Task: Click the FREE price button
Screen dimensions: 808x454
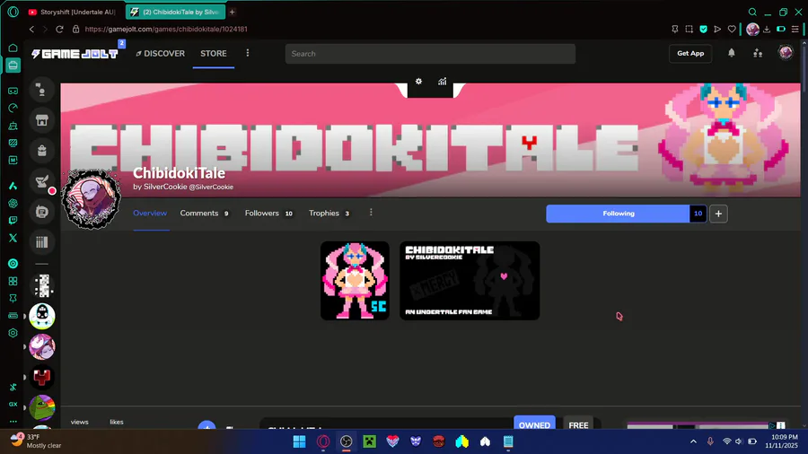Action: pyautogui.click(x=578, y=424)
